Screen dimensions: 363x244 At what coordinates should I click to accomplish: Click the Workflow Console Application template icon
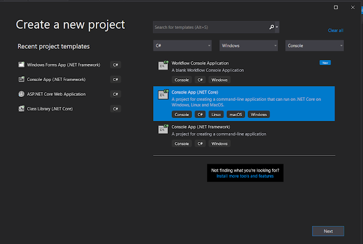(x=163, y=66)
